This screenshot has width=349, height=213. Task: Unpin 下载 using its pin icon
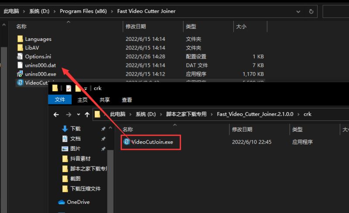tap(103, 129)
